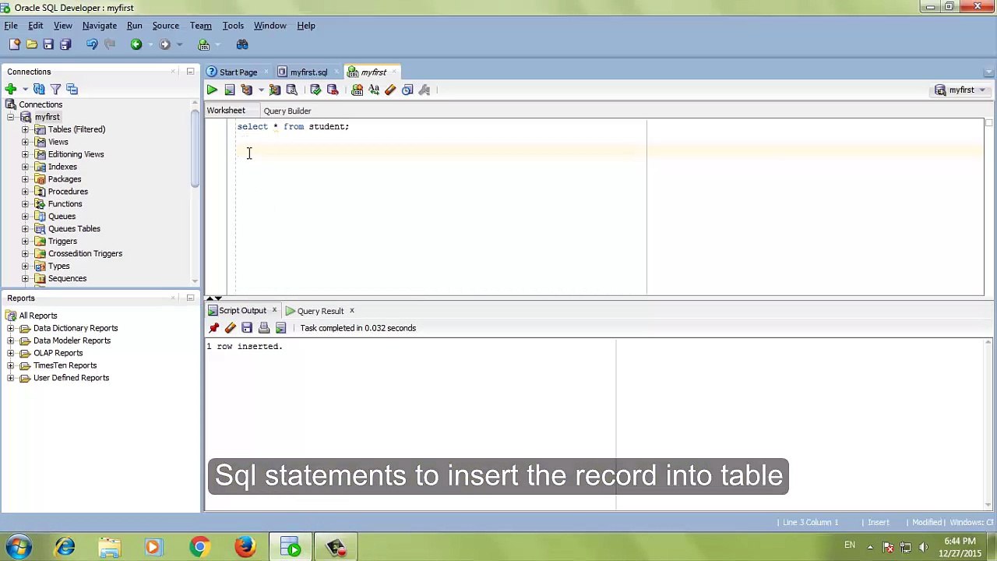The width and height of the screenshot is (997, 561).
Task: Minimize the Connections panel
Action: point(190,72)
